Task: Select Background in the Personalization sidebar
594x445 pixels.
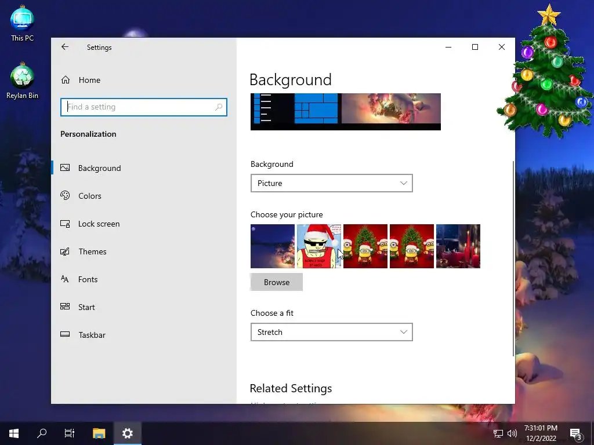Action: click(144, 168)
